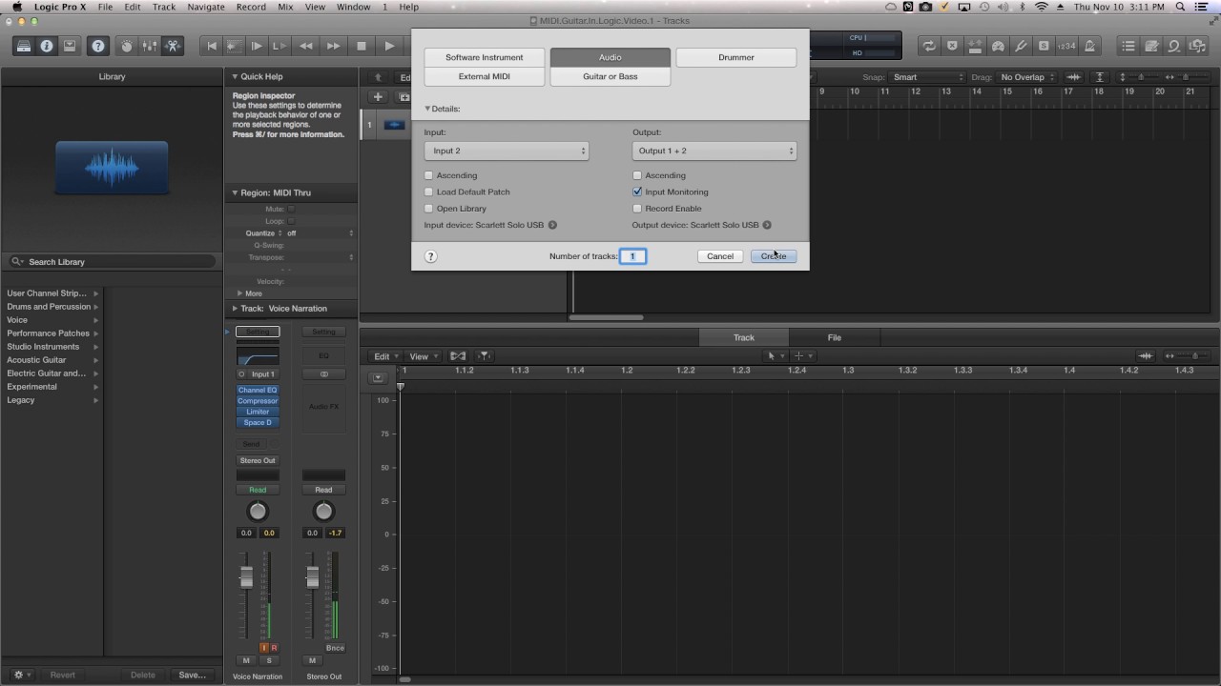Go to beginning of project
This screenshot has width=1221, height=686.
212,46
